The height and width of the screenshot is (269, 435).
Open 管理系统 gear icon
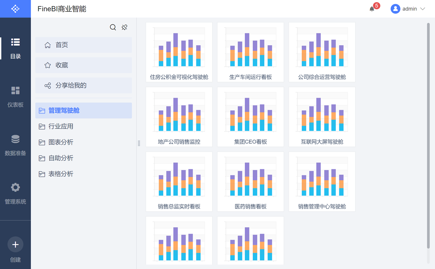(x=15, y=187)
